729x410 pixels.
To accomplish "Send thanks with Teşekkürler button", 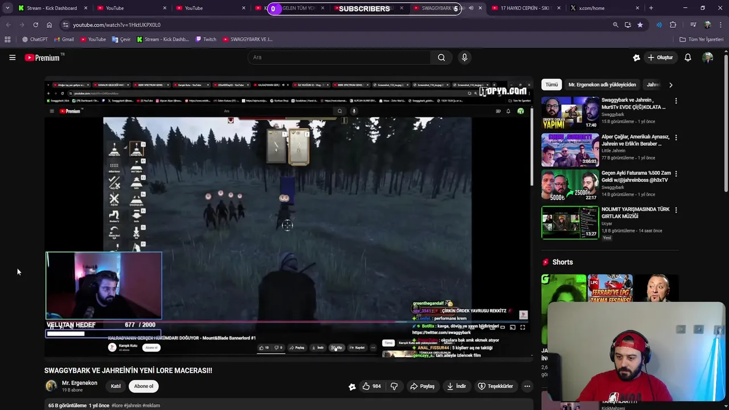I will click(495, 386).
